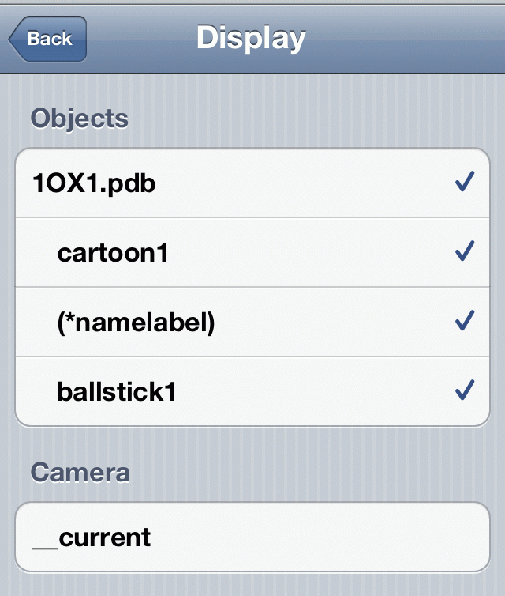Click the navigation bar right of the Display title
Screen dimensions: 505x596
402,38
